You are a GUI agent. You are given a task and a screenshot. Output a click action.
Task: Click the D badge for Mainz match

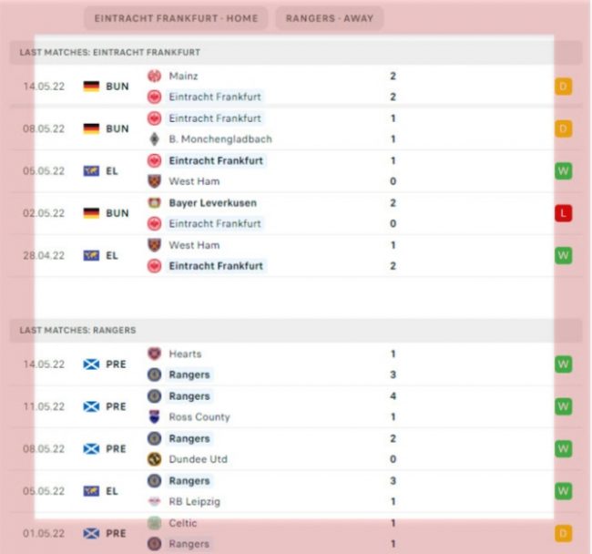tap(564, 87)
